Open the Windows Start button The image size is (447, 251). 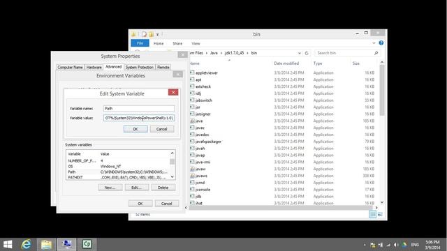click(x=8, y=245)
